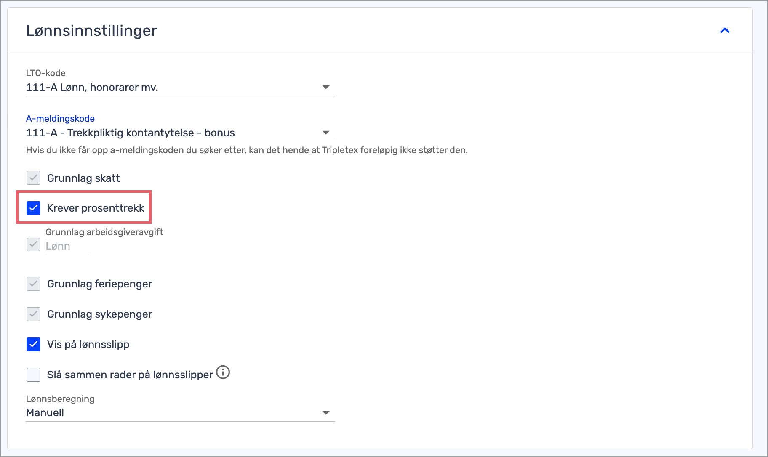
Task: Click the LTO-kode label
Action: point(46,73)
